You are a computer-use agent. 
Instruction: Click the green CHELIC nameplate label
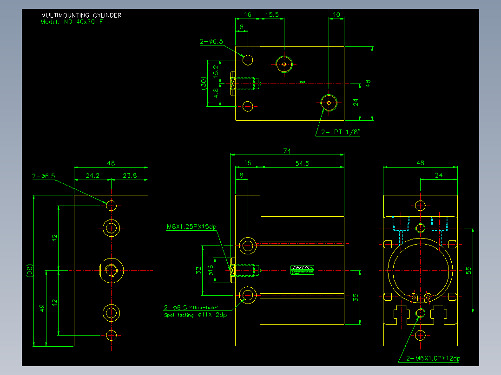(302, 270)
